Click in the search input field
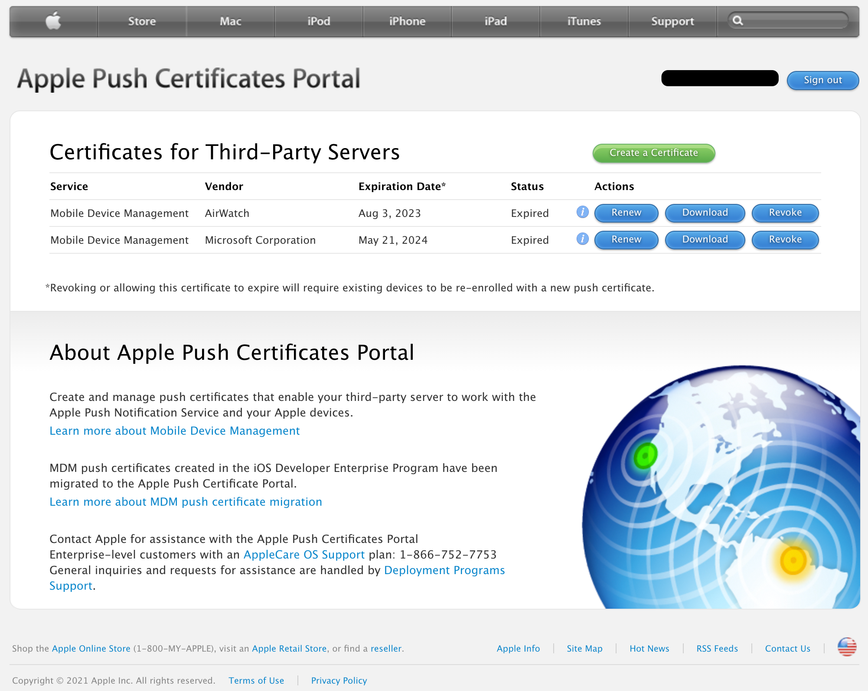This screenshot has width=868, height=691. (793, 21)
